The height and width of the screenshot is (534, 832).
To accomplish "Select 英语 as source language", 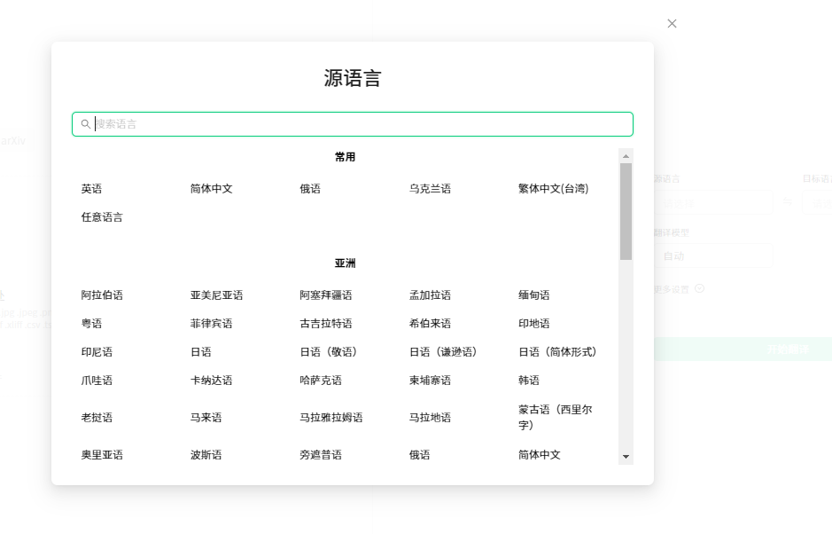I will [x=91, y=189].
